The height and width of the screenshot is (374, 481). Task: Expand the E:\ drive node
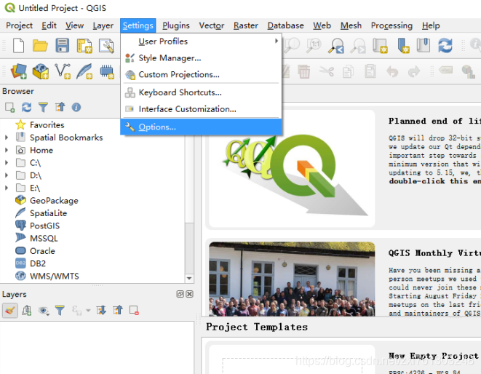[7, 188]
